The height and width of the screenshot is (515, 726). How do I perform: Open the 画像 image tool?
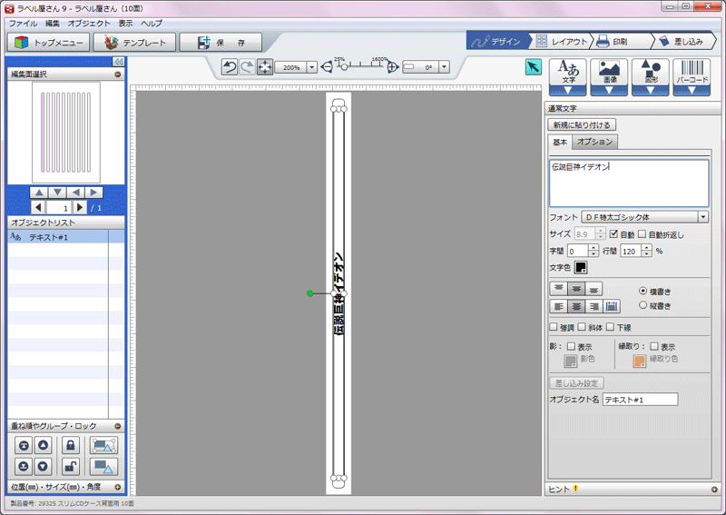point(609,77)
